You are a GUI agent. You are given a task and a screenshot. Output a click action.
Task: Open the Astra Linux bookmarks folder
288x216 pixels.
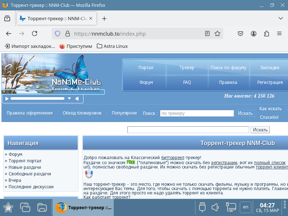pyautogui.click(x=112, y=46)
